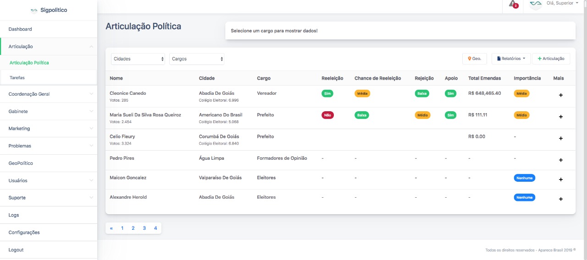
Task: Click the plus icon for Cleonice Canedo
Action: (x=560, y=95)
